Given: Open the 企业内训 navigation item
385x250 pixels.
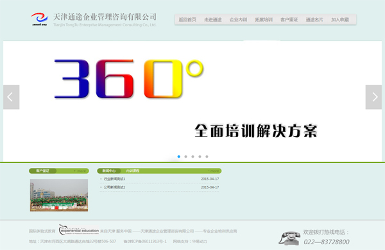Looking at the screenshot, I should pyautogui.click(x=238, y=20).
